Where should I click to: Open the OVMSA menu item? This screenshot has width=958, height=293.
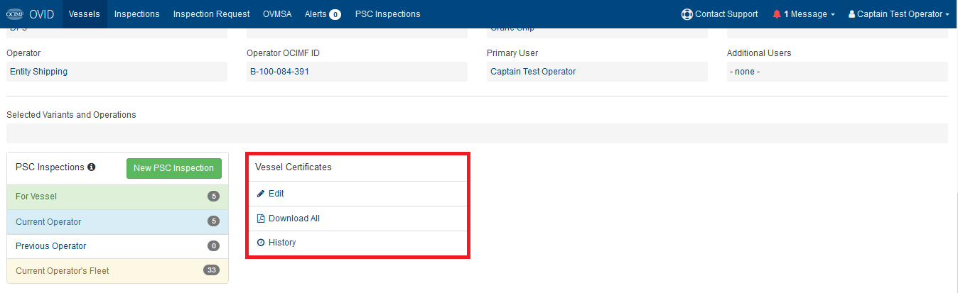(277, 14)
